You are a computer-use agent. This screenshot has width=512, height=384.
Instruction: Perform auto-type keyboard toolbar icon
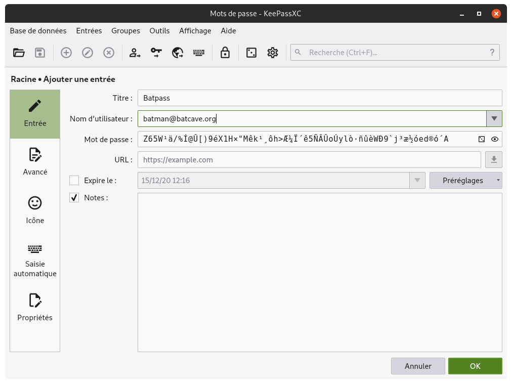(x=199, y=53)
